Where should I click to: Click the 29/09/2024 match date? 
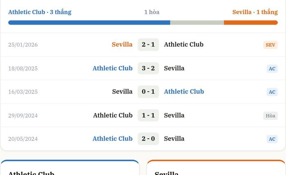coord(23,116)
